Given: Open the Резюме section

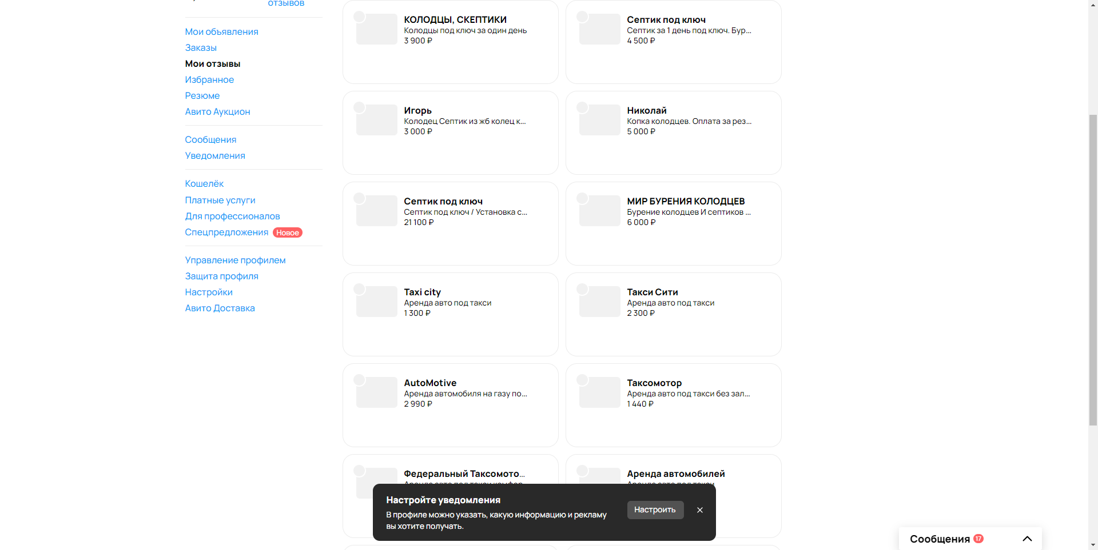Looking at the screenshot, I should tap(202, 96).
